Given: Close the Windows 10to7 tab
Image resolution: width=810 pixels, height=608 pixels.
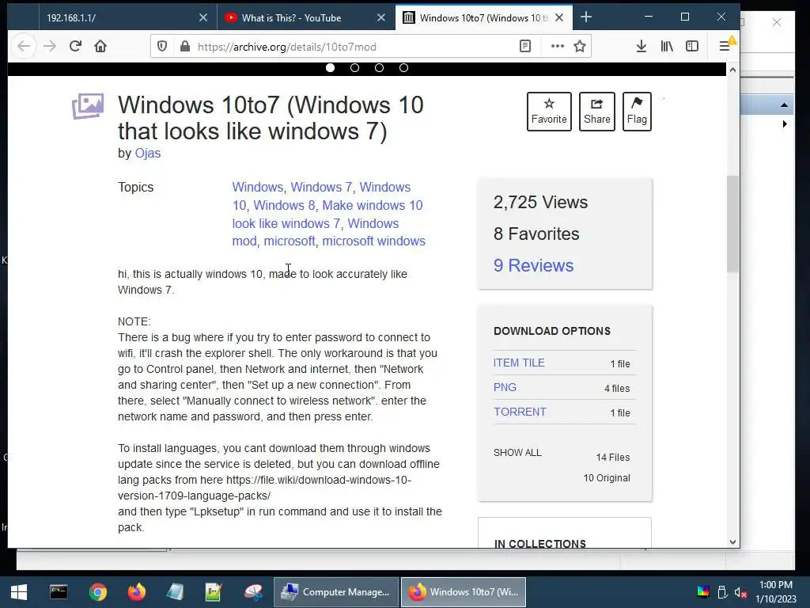Looking at the screenshot, I should (x=559, y=17).
